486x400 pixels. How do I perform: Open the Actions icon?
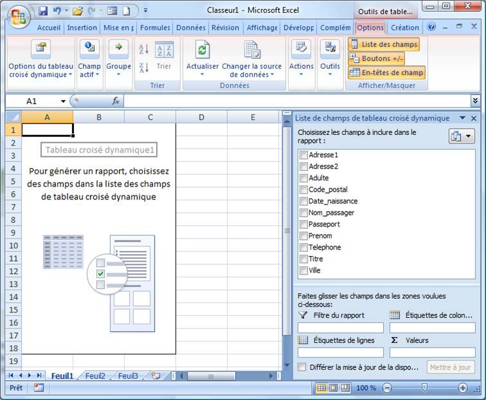click(301, 48)
